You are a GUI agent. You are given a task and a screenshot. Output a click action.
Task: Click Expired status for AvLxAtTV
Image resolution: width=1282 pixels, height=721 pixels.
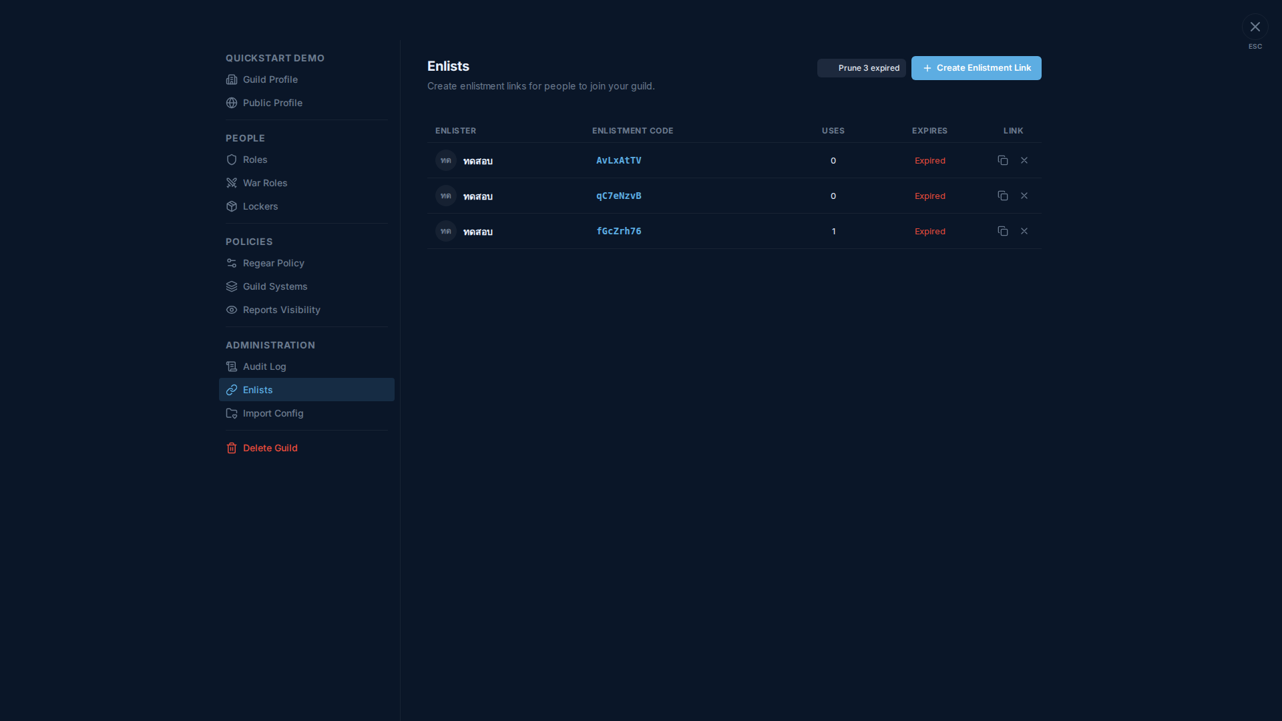929,160
